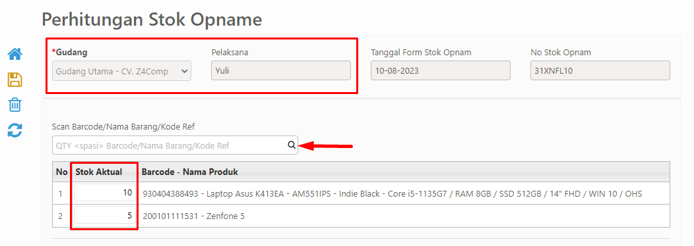Click the Barcode - Nama Produk column header
The image size is (694, 246).
coord(190,172)
